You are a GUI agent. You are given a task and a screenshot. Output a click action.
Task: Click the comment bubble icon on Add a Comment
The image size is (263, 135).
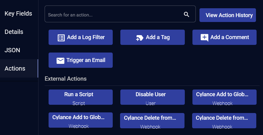click(204, 38)
